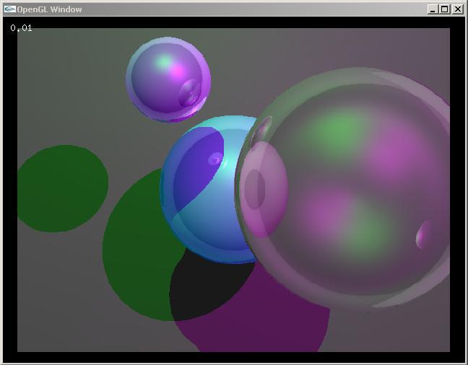This screenshot has height=365, width=468.
Task: Click the 0.01 value text
Action: pyautogui.click(x=21, y=28)
